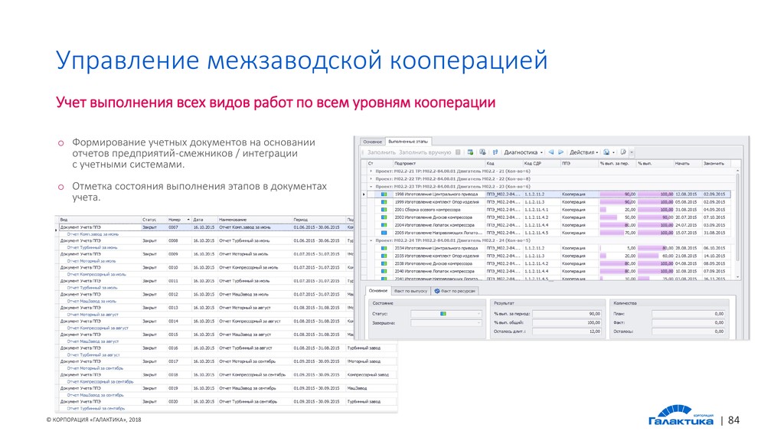Open link Отчет Комп.завод за июнь
Screen dimensions: 784x441
point(93,234)
